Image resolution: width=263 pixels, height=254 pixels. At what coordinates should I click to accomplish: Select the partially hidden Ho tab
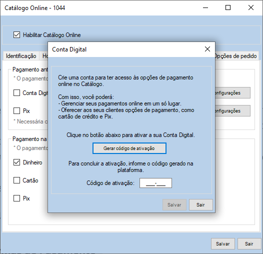click(44, 56)
